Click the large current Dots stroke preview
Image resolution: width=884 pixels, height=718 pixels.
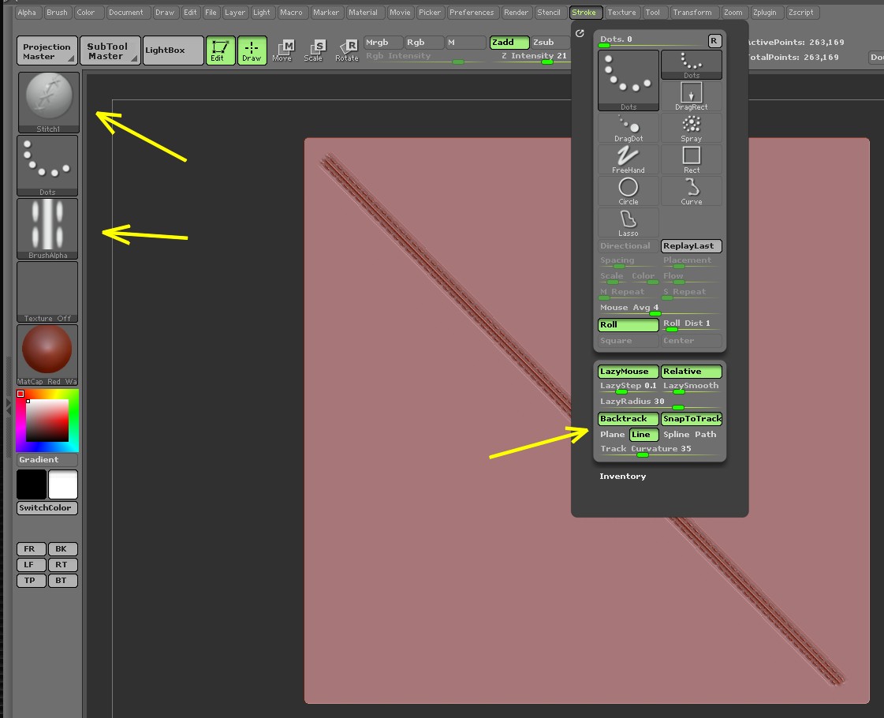click(628, 80)
